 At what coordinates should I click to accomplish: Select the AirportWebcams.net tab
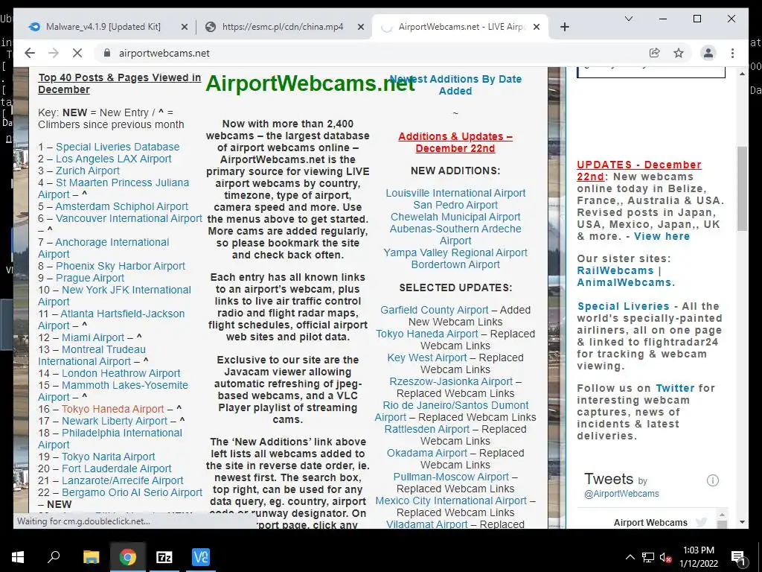click(460, 27)
